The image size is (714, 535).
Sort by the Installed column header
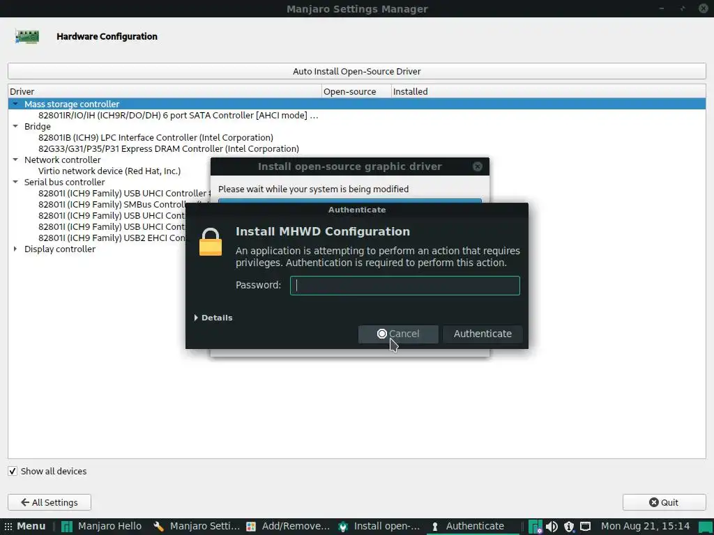click(x=548, y=91)
